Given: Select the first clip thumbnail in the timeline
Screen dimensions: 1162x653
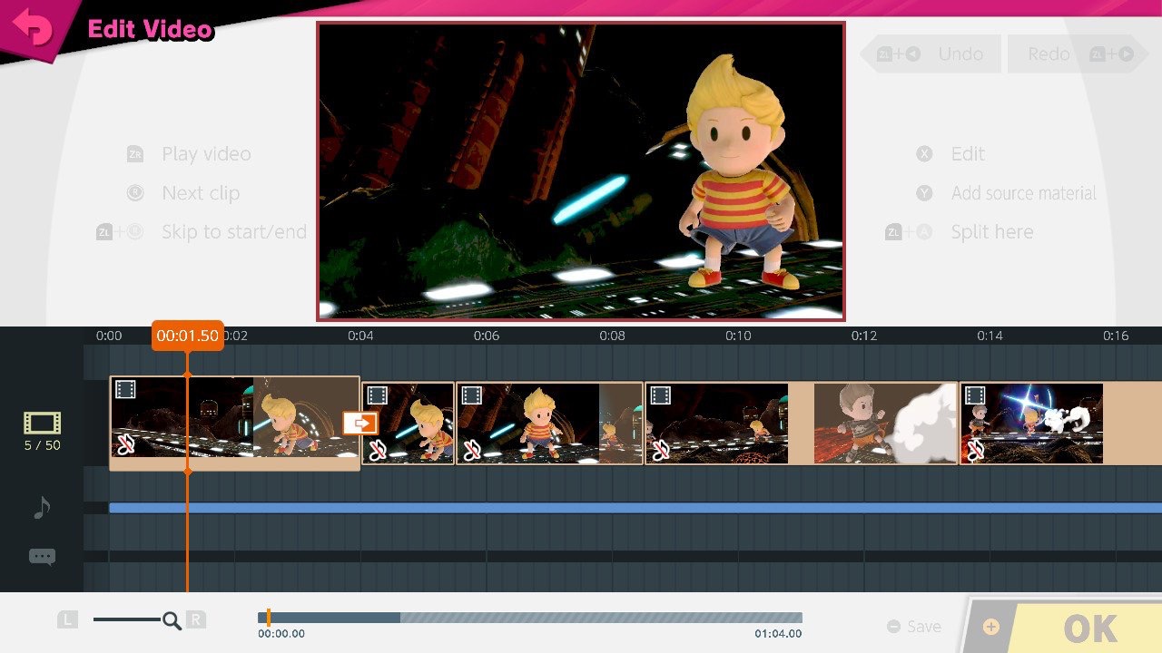Looking at the screenshot, I should click(234, 423).
